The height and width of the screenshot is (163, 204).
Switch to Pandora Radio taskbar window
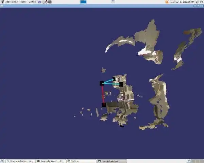[20, 161]
